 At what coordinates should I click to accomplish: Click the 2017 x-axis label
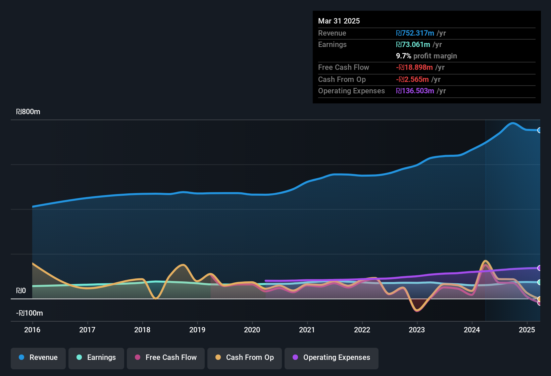pyautogui.click(x=87, y=330)
